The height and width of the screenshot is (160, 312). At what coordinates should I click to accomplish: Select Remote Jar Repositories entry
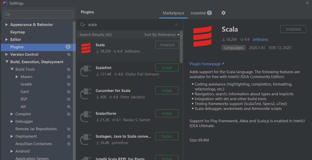(x=36, y=129)
